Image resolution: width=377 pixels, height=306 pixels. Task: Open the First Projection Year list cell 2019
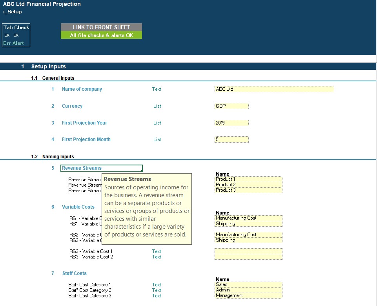click(x=231, y=123)
